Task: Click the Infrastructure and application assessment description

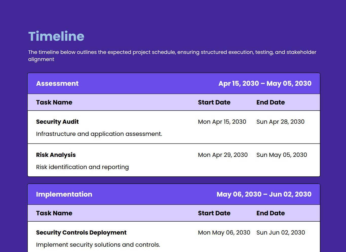Action: pyautogui.click(x=99, y=134)
